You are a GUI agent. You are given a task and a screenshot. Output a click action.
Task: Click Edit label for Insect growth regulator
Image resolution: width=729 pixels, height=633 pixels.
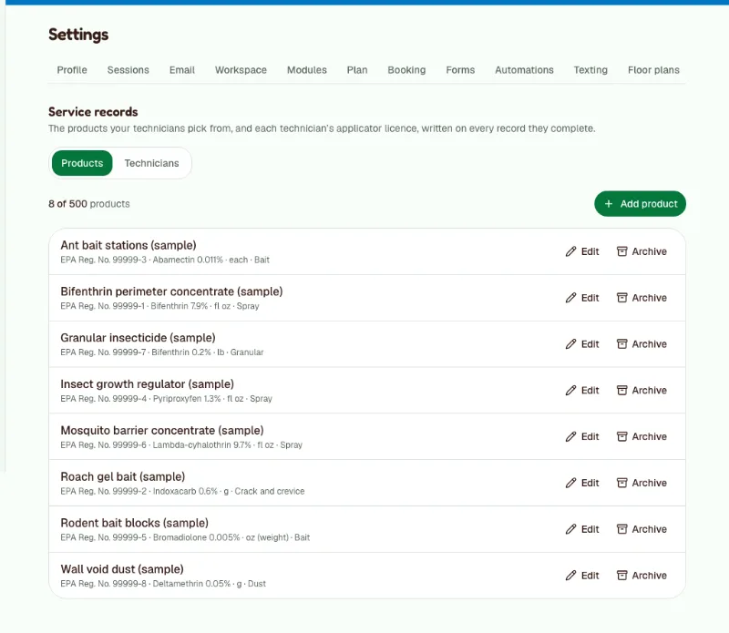coord(590,391)
